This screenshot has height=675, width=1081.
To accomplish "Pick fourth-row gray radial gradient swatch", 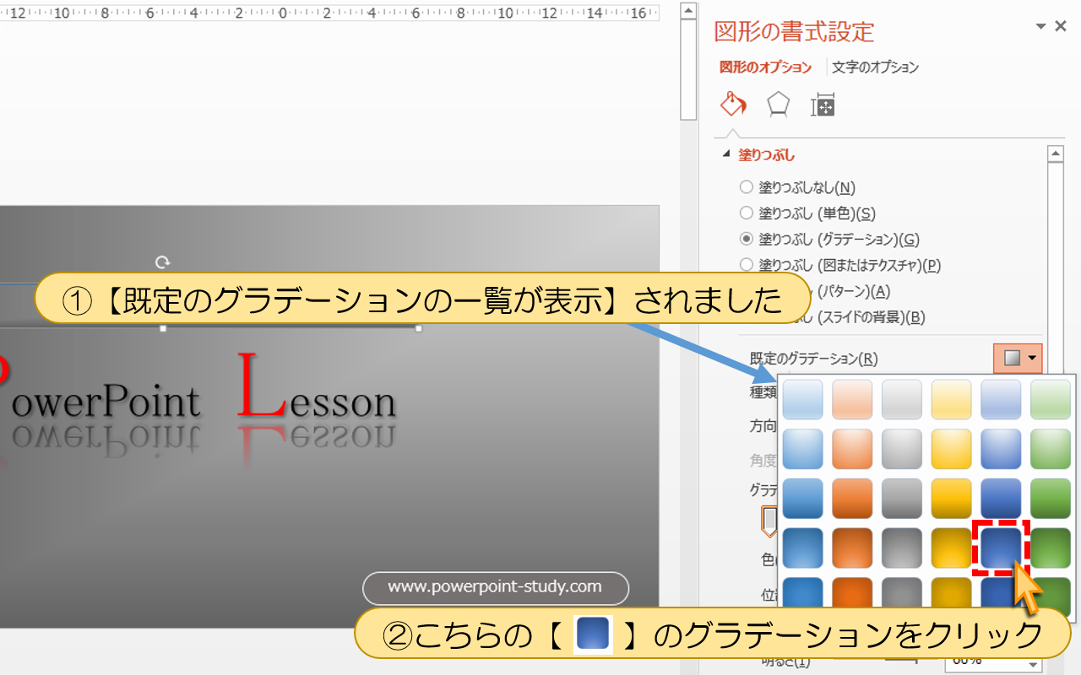I will 902,548.
